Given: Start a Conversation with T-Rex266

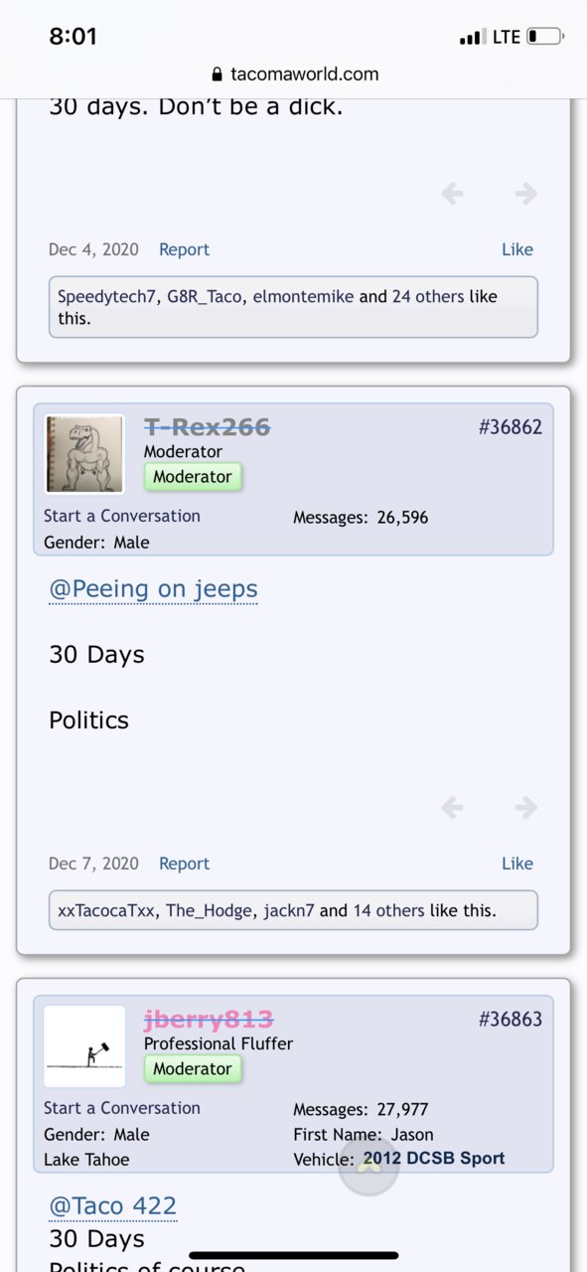Looking at the screenshot, I should [122, 516].
